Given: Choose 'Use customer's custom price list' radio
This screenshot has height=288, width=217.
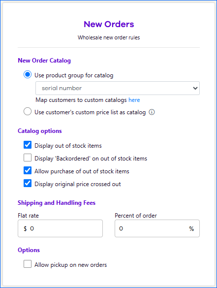Looking at the screenshot, I should (28, 111).
